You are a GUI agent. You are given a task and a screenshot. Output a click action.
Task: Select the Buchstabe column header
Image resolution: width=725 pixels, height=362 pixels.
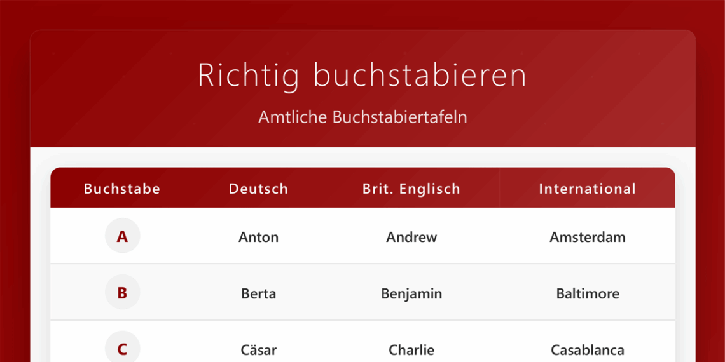click(x=122, y=189)
